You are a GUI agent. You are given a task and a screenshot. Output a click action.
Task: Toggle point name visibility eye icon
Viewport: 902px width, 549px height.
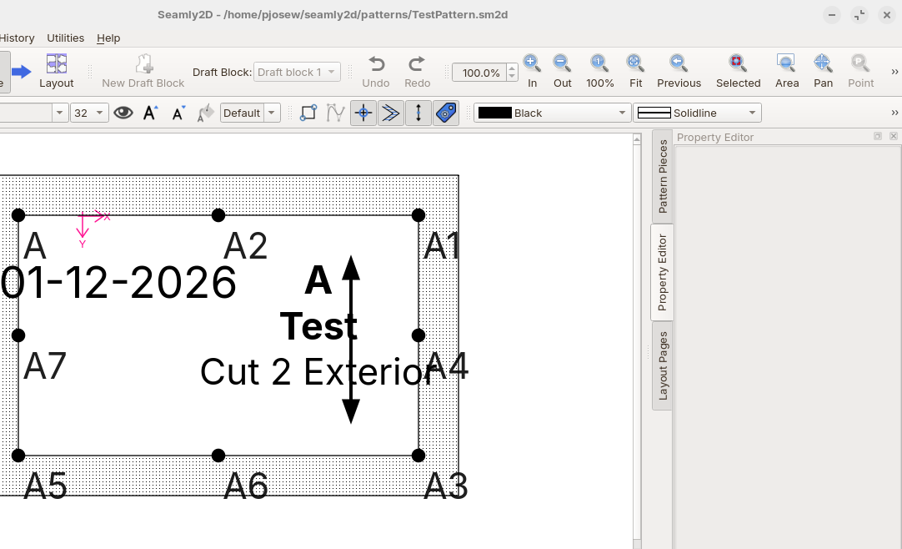(x=123, y=113)
